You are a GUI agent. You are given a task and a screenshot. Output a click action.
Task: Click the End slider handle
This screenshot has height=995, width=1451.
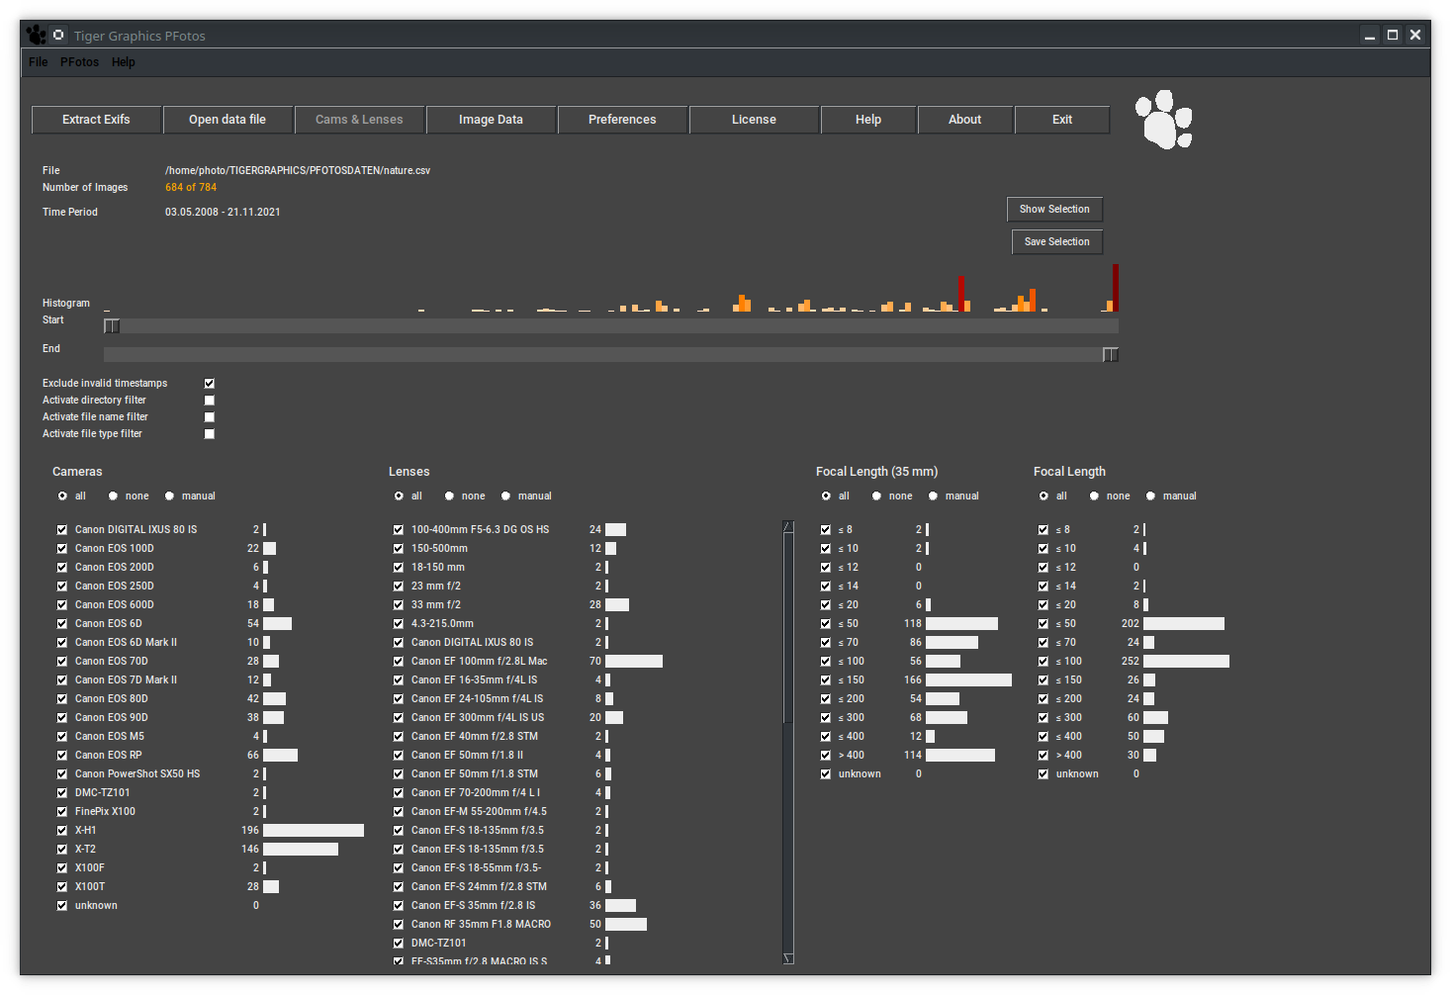(1111, 355)
